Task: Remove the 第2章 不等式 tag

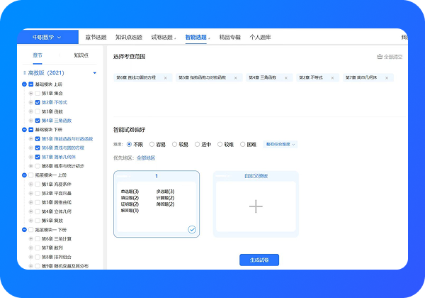Action: (x=335, y=78)
